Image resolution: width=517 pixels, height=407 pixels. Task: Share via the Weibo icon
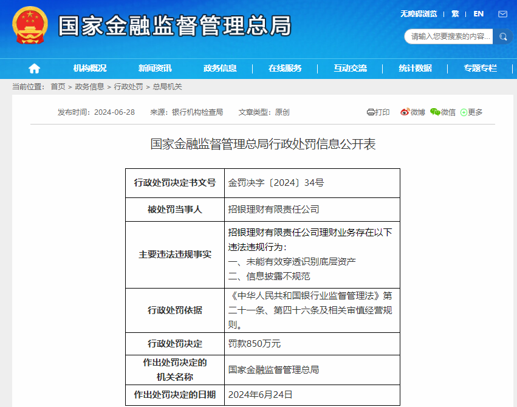point(405,112)
